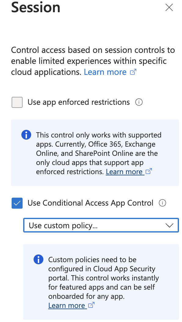Click info icon next to app enforced restrictions

(x=139, y=102)
